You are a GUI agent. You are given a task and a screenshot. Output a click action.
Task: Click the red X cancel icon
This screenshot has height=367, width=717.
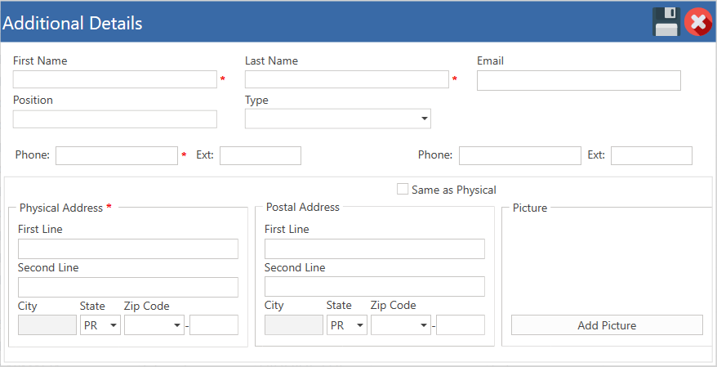coord(697,22)
